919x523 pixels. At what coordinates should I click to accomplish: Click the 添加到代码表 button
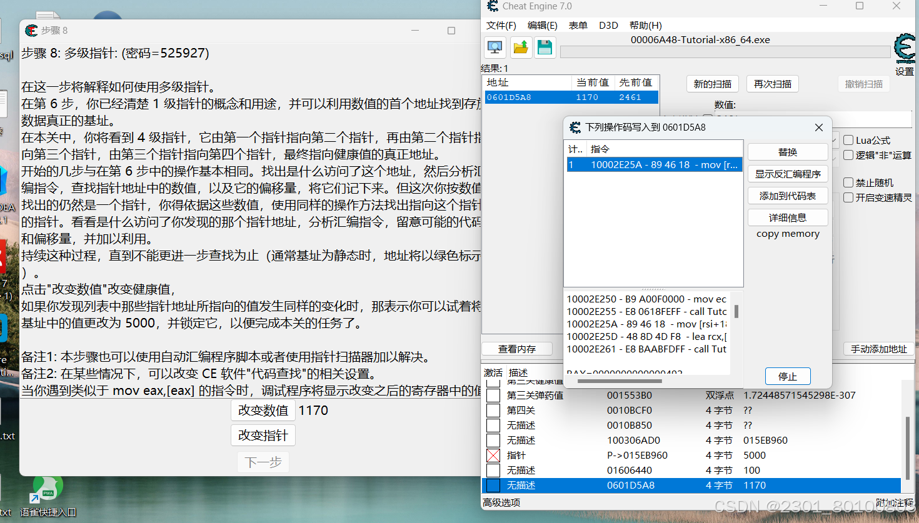788,196
